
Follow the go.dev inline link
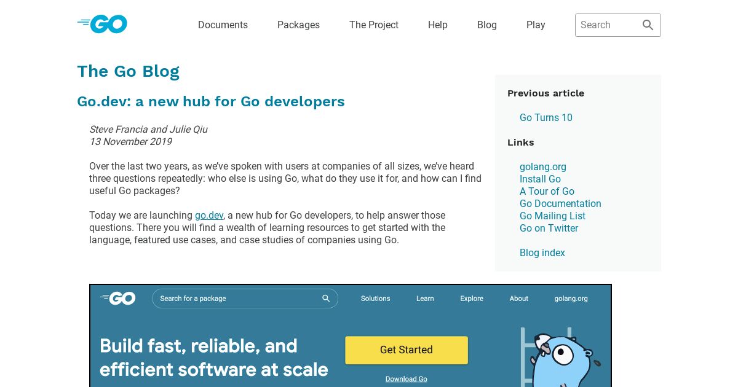coord(209,216)
